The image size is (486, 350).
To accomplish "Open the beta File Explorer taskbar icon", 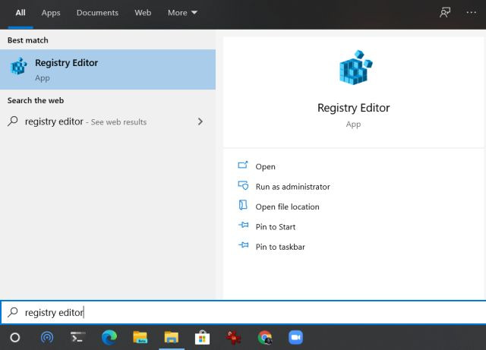I will pos(140,337).
